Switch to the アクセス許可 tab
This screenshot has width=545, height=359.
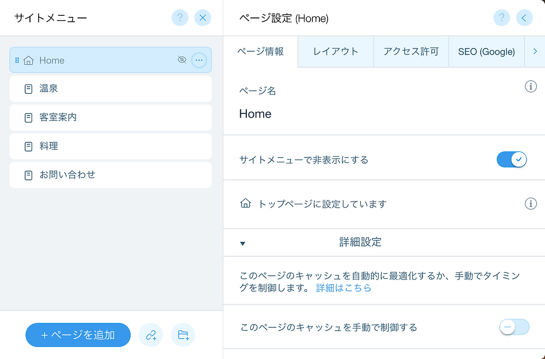click(411, 51)
